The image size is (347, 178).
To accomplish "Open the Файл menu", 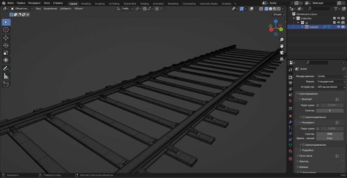I will click(10, 3).
